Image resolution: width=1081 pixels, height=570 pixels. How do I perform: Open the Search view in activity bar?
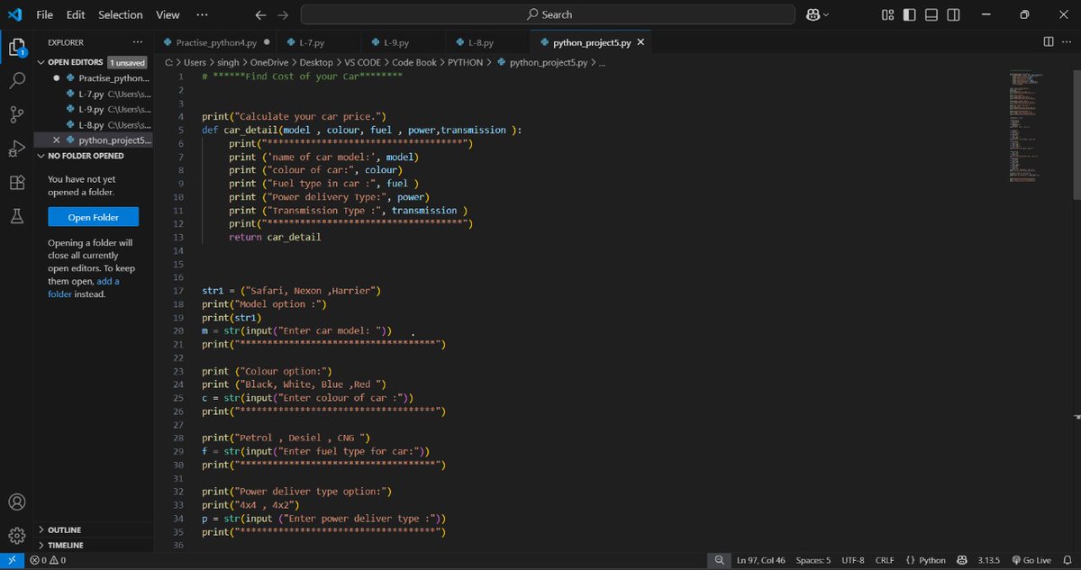(x=16, y=80)
